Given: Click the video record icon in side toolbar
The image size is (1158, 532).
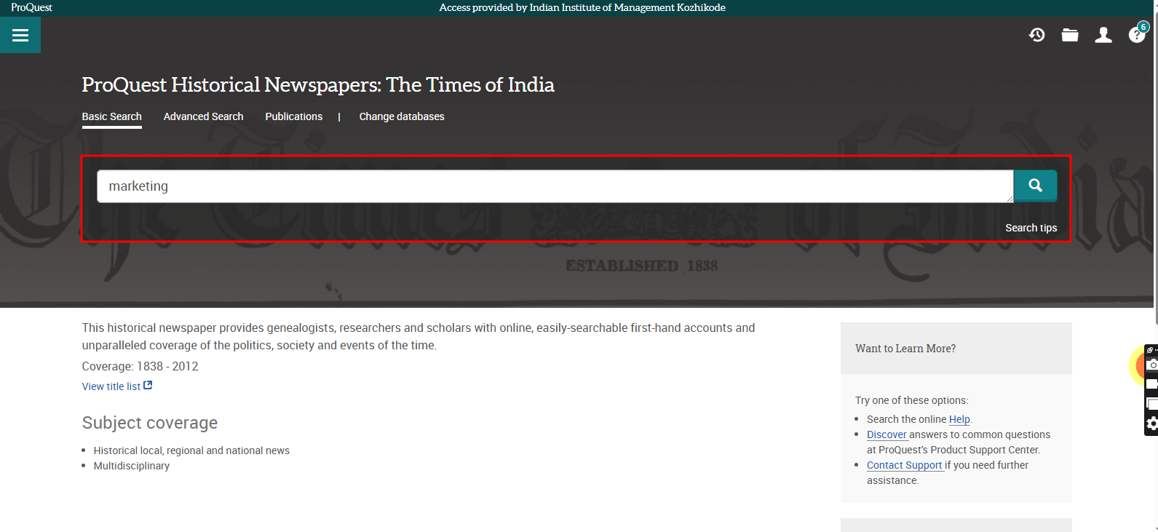Looking at the screenshot, I should pyautogui.click(x=1151, y=384).
